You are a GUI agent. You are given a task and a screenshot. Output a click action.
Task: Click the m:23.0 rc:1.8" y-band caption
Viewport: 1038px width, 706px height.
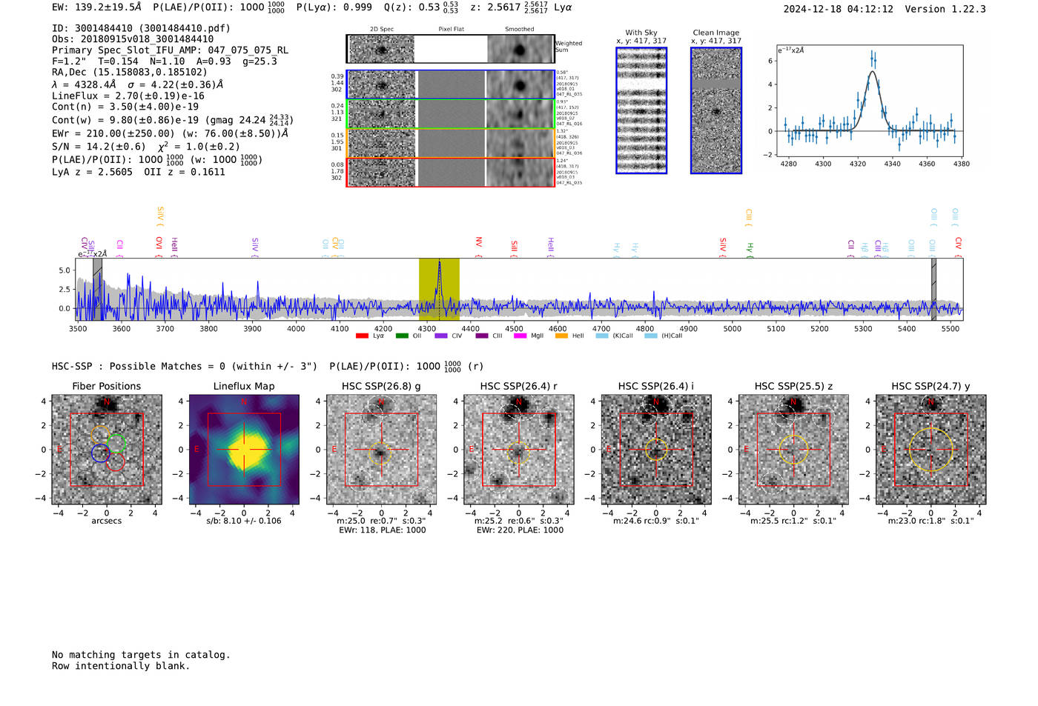pyautogui.click(x=931, y=521)
